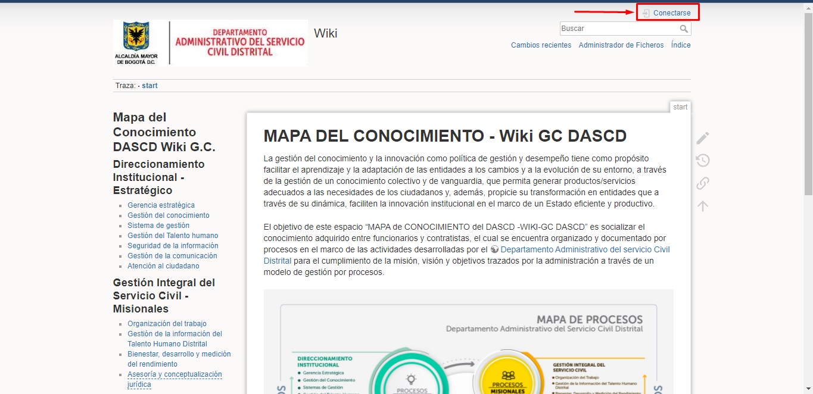Open Cambios recientes
This screenshot has height=394, width=813.
click(541, 45)
